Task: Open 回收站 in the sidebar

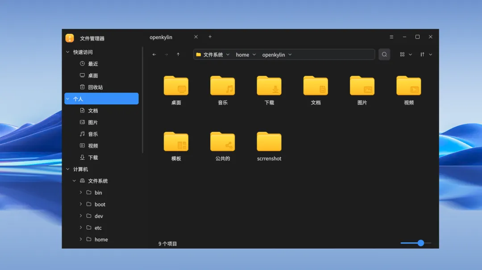Action: 96,87
